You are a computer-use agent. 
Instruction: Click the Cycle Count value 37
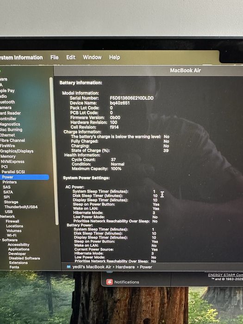point(113,160)
